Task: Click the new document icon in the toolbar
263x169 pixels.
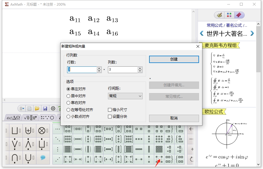Action: click(x=29, y=109)
